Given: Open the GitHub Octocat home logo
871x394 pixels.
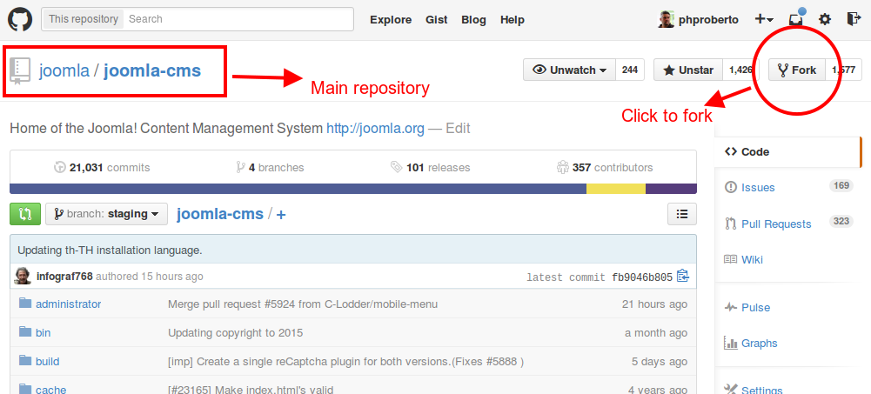Looking at the screenshot, I should 19,19.
